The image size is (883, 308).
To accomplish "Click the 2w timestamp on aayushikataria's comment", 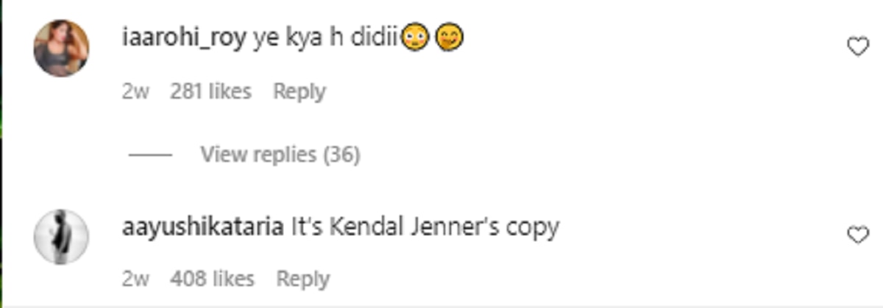I will click(x=135, y=279).
